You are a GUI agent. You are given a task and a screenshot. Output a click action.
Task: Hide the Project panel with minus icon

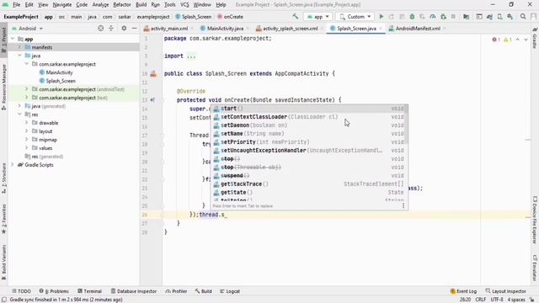coord(134,28)
